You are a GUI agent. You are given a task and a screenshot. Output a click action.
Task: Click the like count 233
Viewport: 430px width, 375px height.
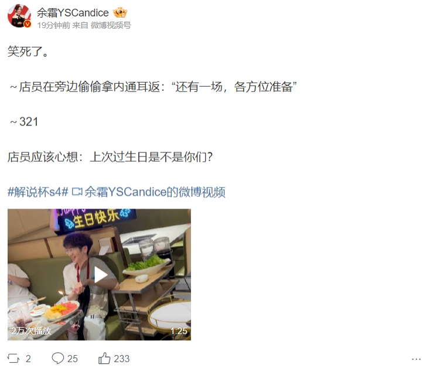(x=122, y=359)
